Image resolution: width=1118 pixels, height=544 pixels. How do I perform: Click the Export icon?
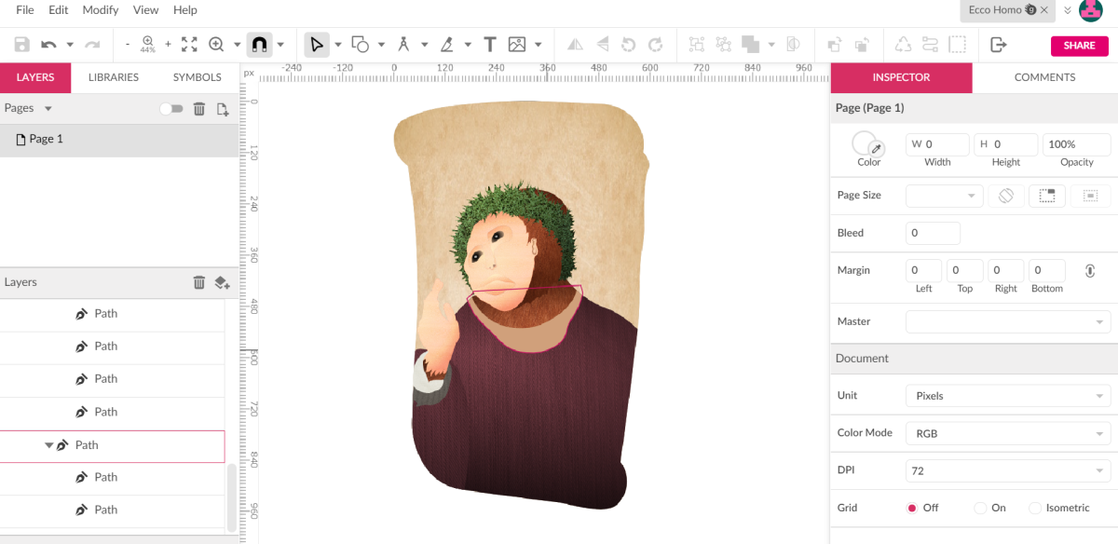click(999, 44)
